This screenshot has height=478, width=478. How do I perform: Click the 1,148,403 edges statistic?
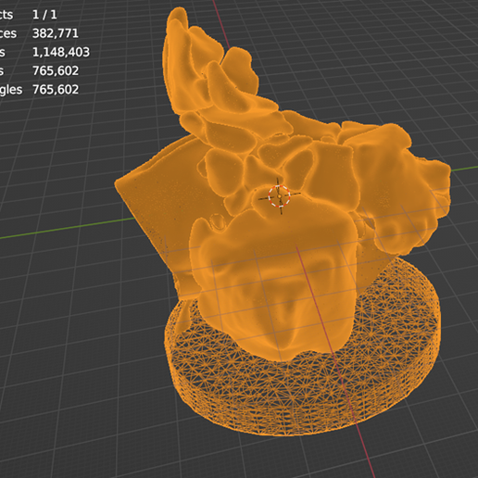pyautogui.click(x=61, y=52)
